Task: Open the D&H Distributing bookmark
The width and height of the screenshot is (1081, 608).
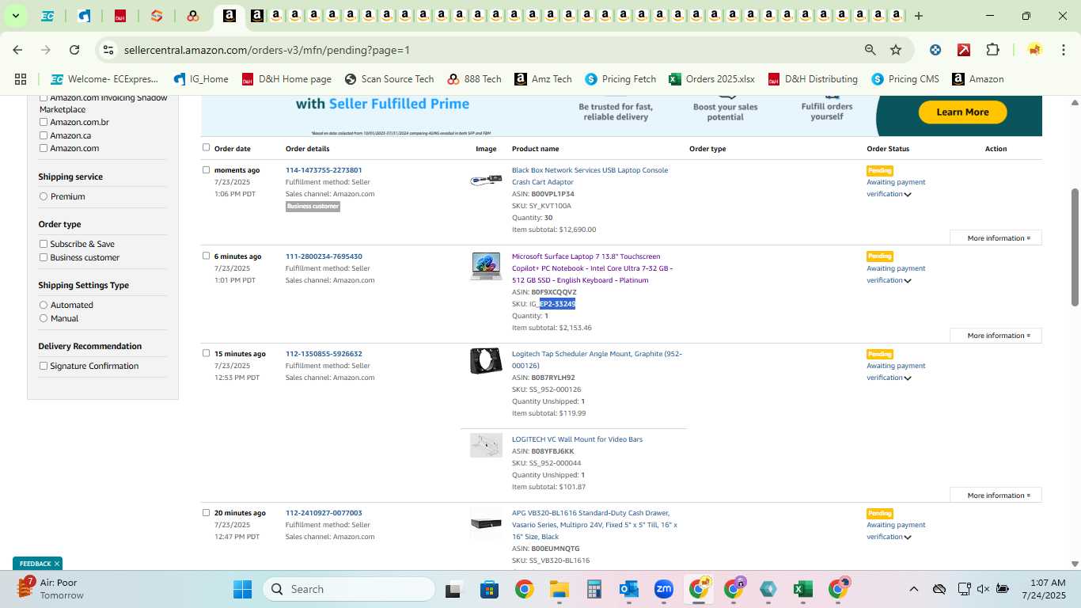Action: tap(813, 79)
